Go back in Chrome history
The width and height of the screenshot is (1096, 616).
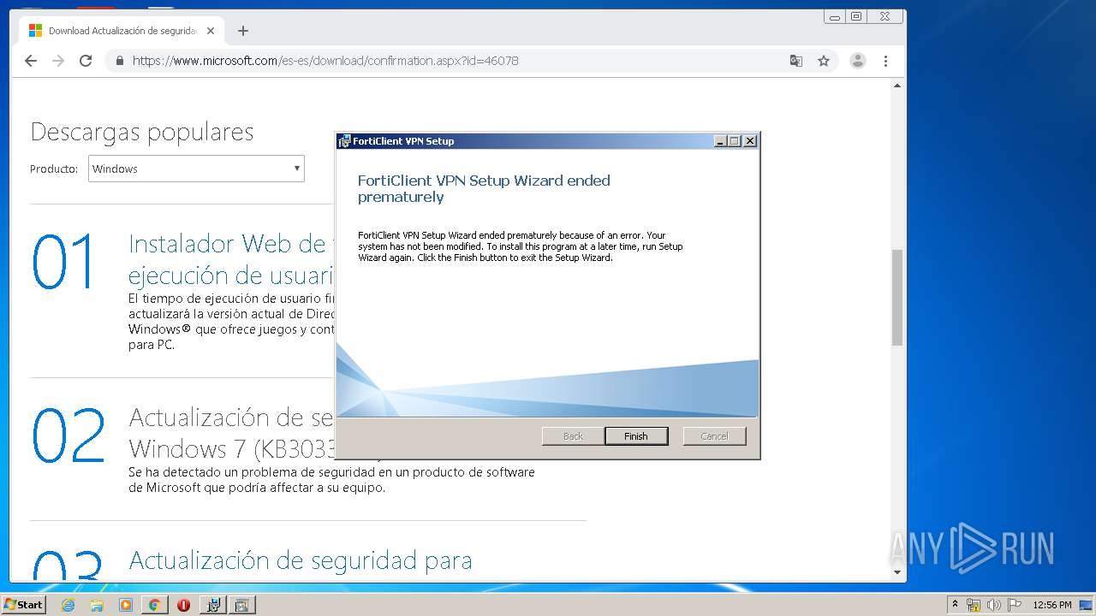pyautogui.click(x=31, y=61)
